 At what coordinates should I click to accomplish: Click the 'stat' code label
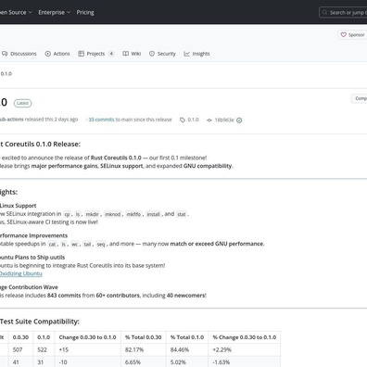[182, 214]
